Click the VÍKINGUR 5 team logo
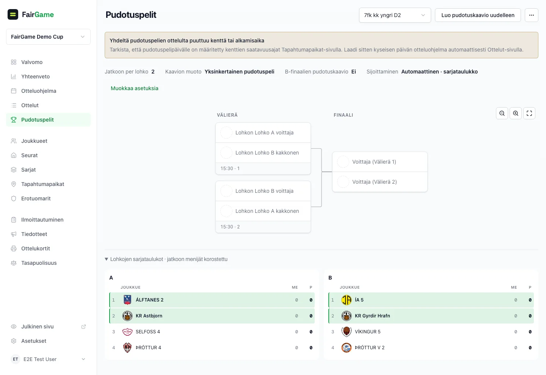Screen dimensions: 546x375 347,332
